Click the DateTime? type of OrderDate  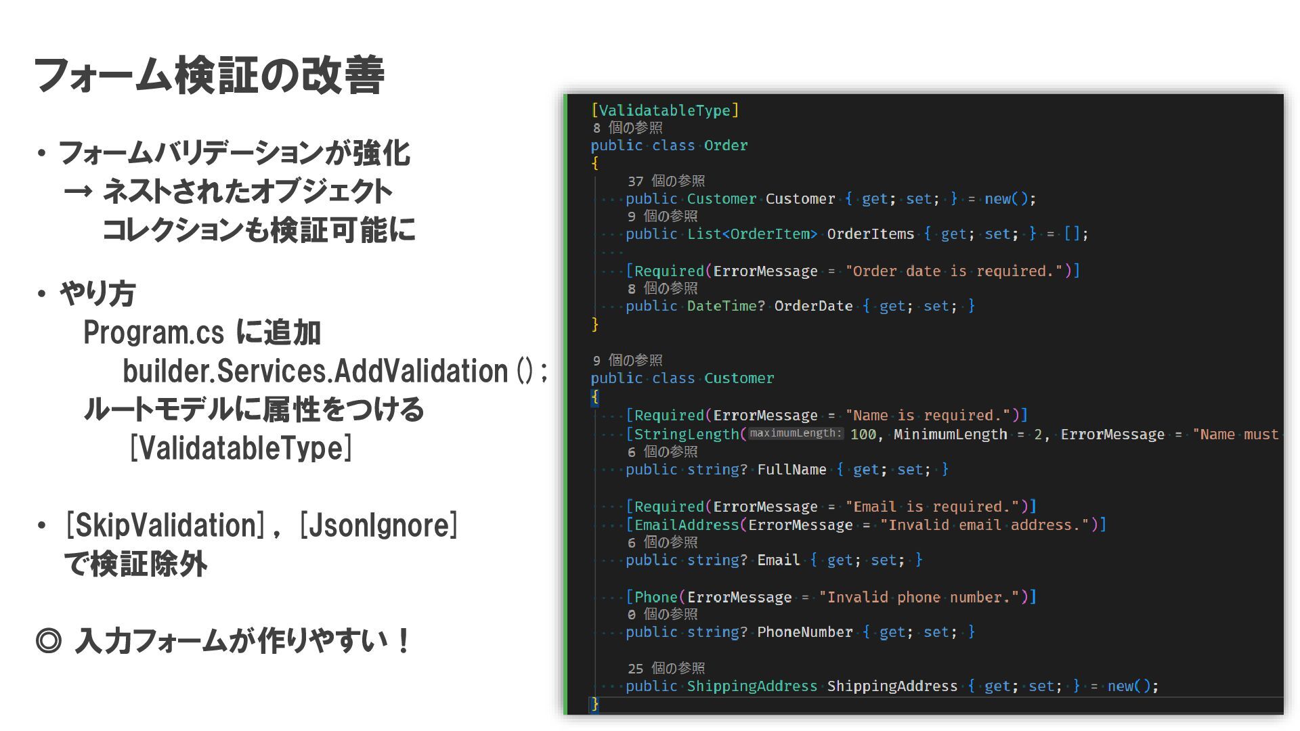[725, 306]
